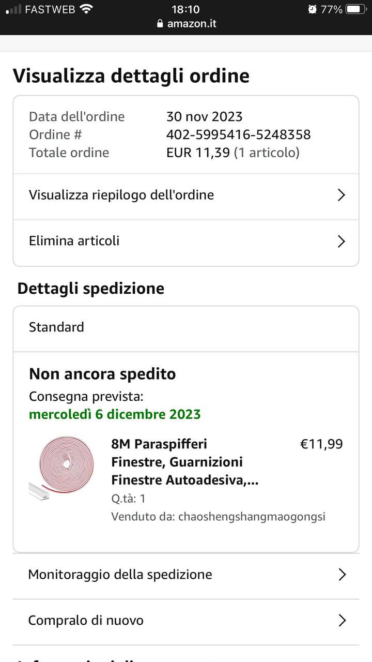Tap seller name chaoshengshangmaogongsi

pyautogui.click(x=252, y=517)
